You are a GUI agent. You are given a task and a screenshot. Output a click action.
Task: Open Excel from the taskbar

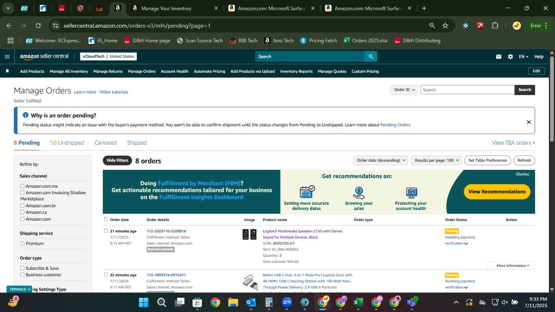pos(358,302)
